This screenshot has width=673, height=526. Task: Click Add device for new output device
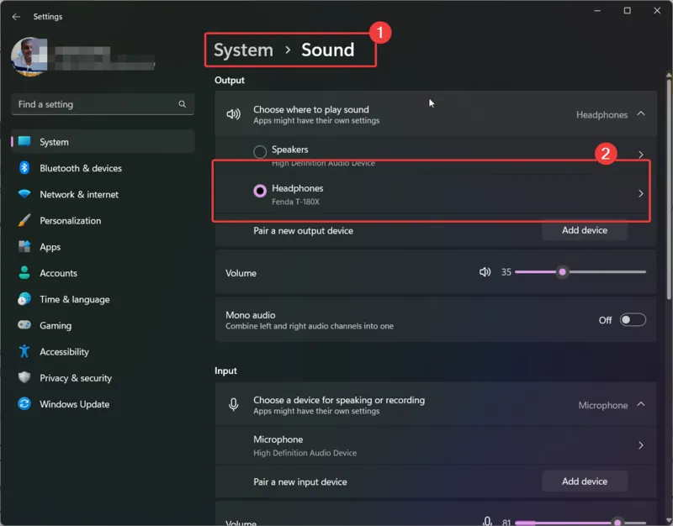584,230
